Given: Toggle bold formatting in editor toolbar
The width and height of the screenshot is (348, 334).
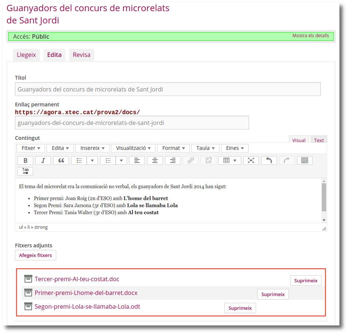Looking at the screenshot, I should point(25,160).
